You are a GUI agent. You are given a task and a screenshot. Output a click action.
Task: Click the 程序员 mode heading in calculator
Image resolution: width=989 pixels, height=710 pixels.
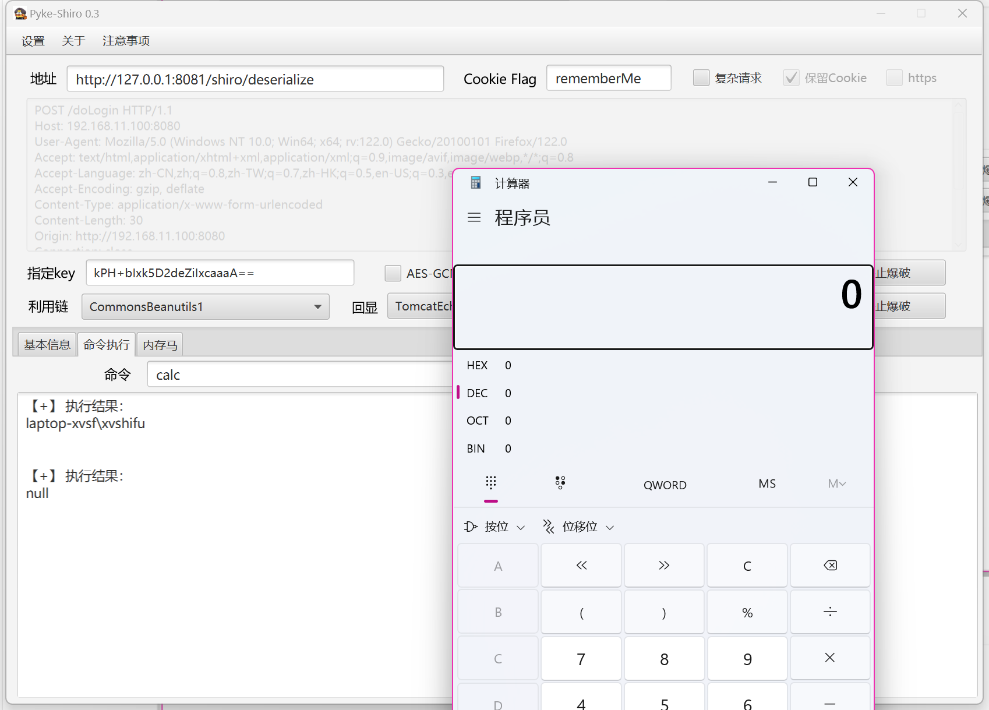pyautogui.click(x=522, y=218)
